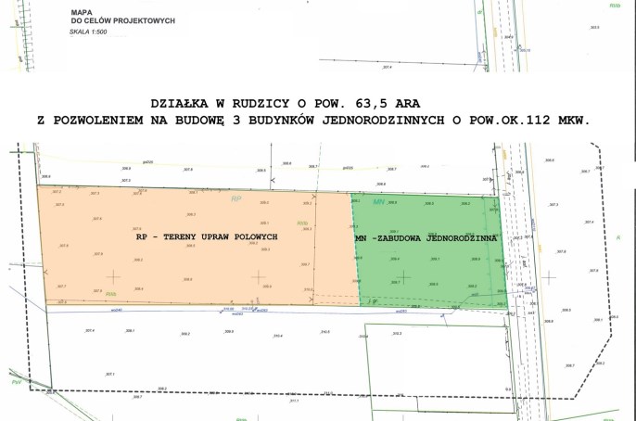The height and width of the screenshot is (421, 636).
Task: Click the 'PsV' land class label
Action: click(15, 380)
